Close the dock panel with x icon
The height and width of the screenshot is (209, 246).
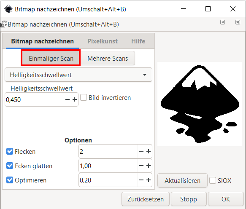(238, 22)
